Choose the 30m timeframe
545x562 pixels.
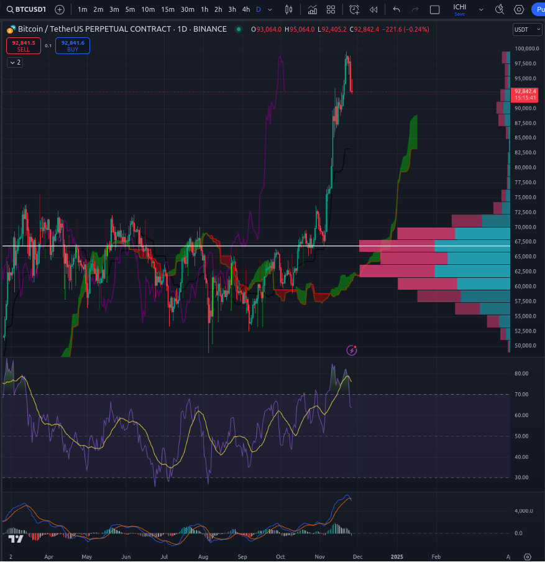coord(188,10)
